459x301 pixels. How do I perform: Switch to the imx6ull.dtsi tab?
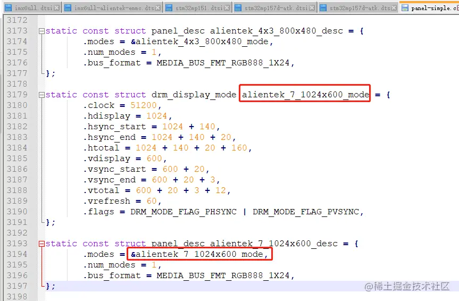pyautogui.click(x=31, y=7)
